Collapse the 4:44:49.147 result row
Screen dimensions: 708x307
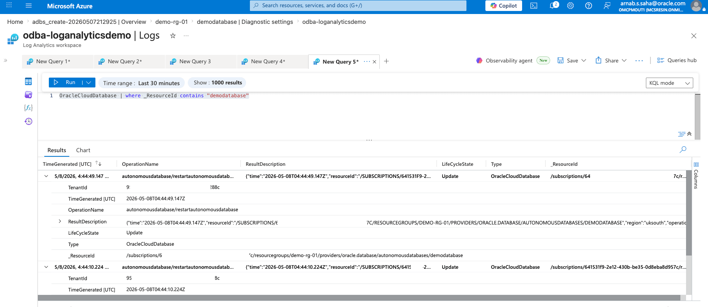46,176
